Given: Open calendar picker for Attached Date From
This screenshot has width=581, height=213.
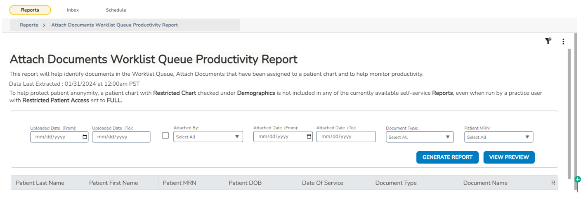Looking at the screenshot, I should pyautogui.click(x=309, y=137).
